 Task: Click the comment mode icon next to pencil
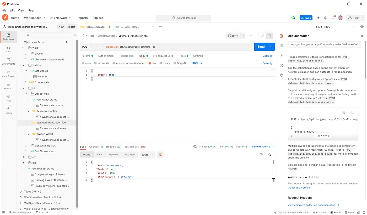pyautogui.click(x=269, y=36)
